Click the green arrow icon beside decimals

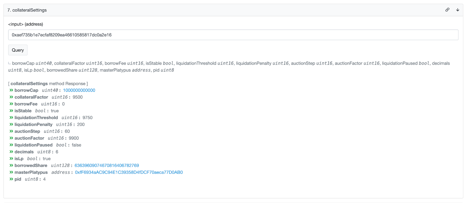11,152
